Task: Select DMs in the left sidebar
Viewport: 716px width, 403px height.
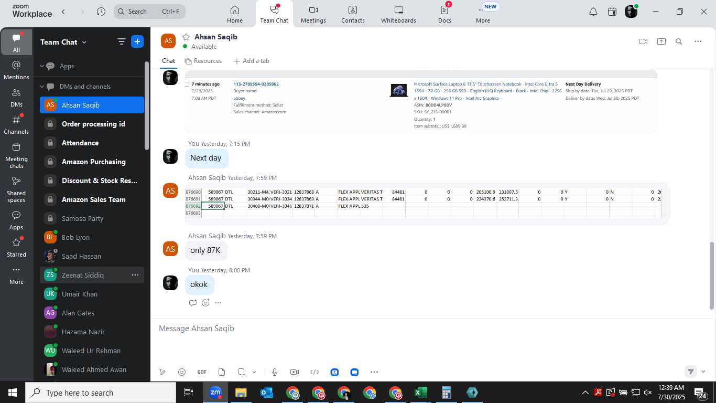Action: tap(16, 98)
